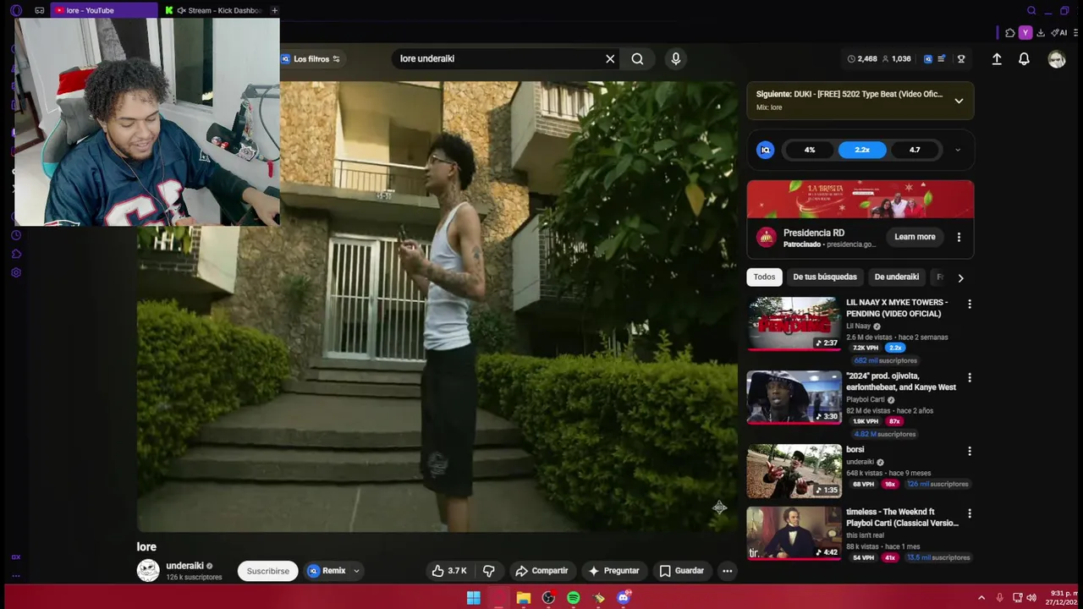Open underaiki channel name link
This screenshot has width=1083, height=609.
tap(184, 566)
